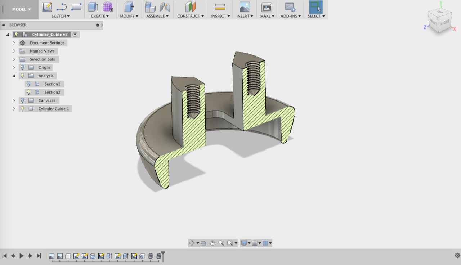Choose the Press Pull icon above MODIFY
Image resolution: width=461 pixels, height=265 pixels.
coord(129,7)
